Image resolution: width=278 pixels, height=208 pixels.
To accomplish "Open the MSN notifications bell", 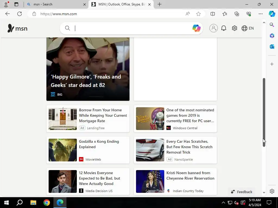I will click(224, 28).
